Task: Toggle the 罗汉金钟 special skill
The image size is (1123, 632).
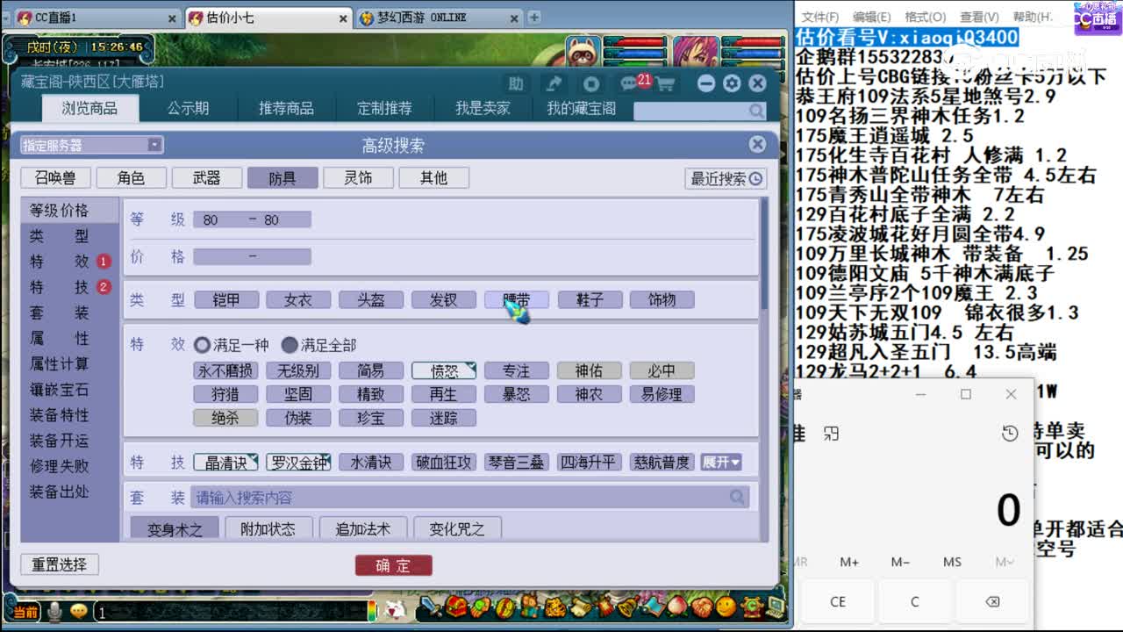Action: 298,462
